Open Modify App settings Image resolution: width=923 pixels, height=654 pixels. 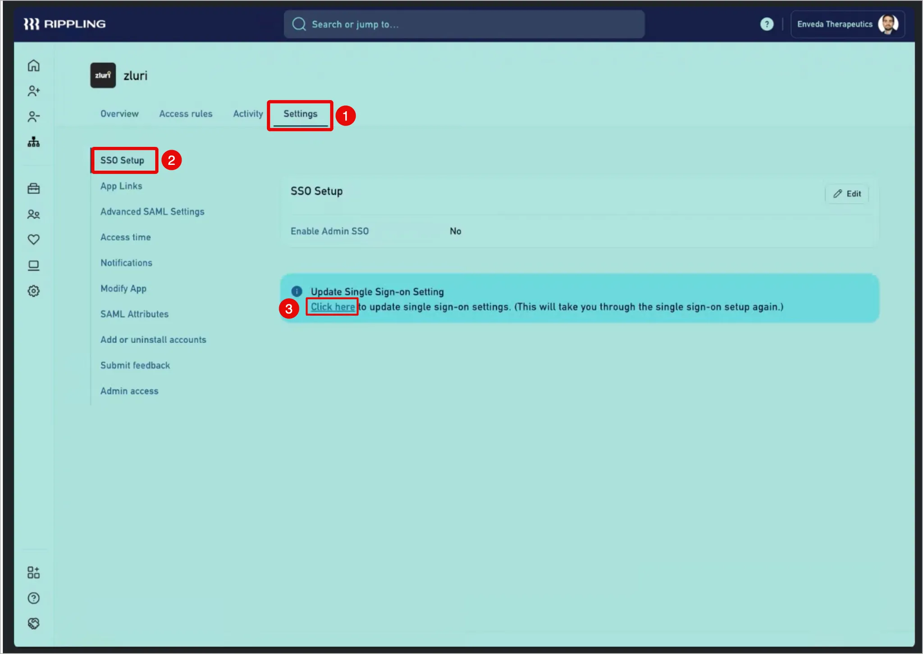pos(123,289)
